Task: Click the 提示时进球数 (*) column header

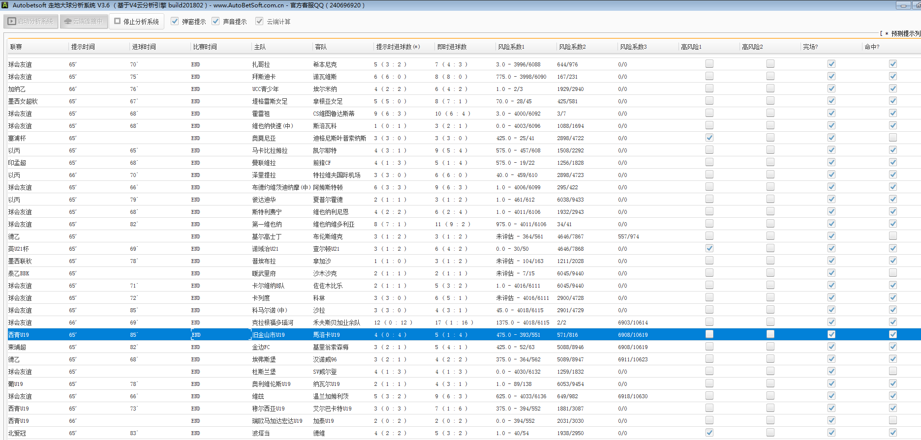Action: [x=398, y=47]
